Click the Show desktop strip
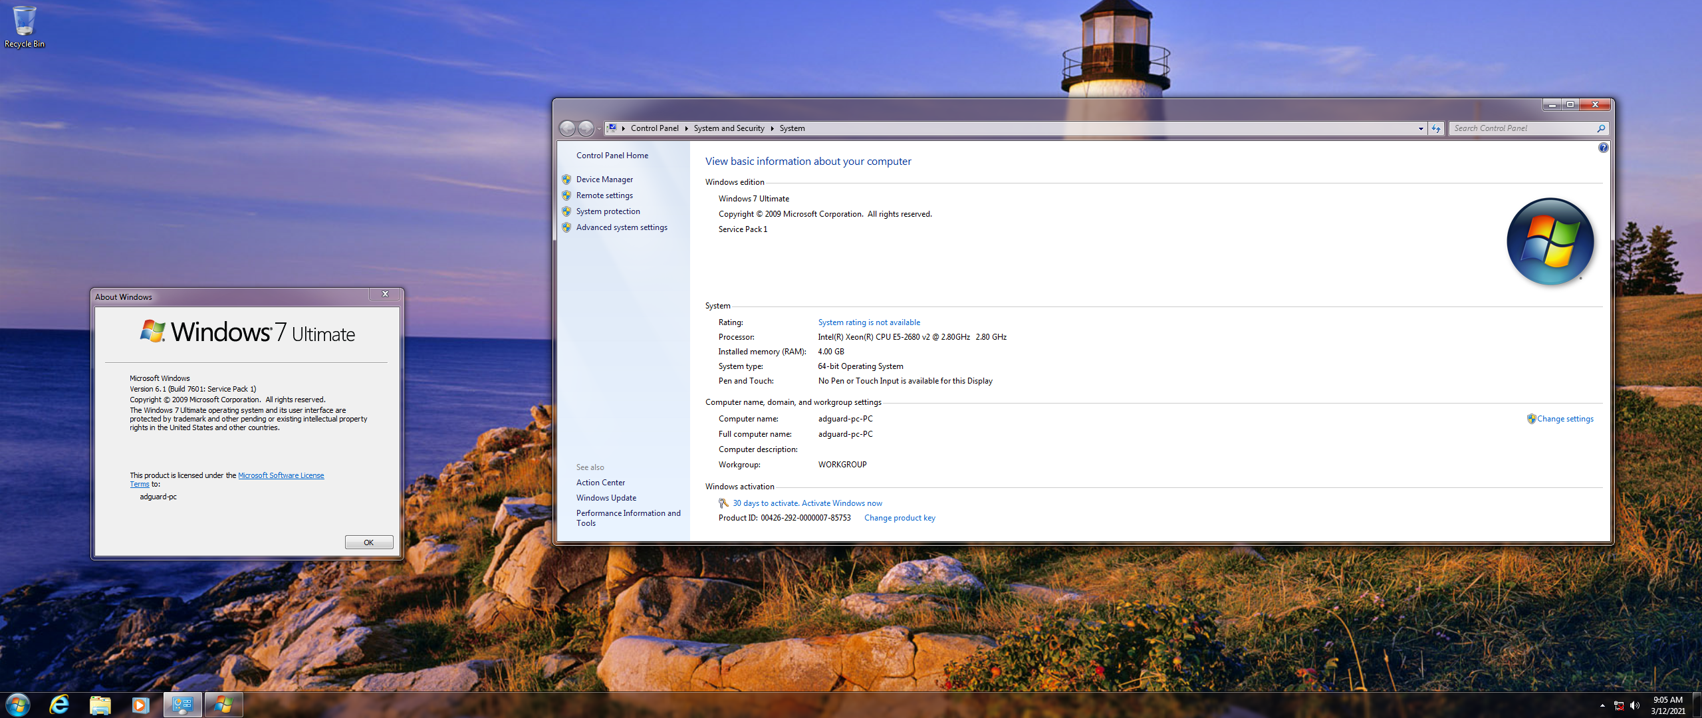Image resolution: width=1702 pixels, height=718 pixels. 1697,705
